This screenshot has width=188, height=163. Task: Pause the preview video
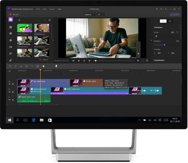click(84, 61)
